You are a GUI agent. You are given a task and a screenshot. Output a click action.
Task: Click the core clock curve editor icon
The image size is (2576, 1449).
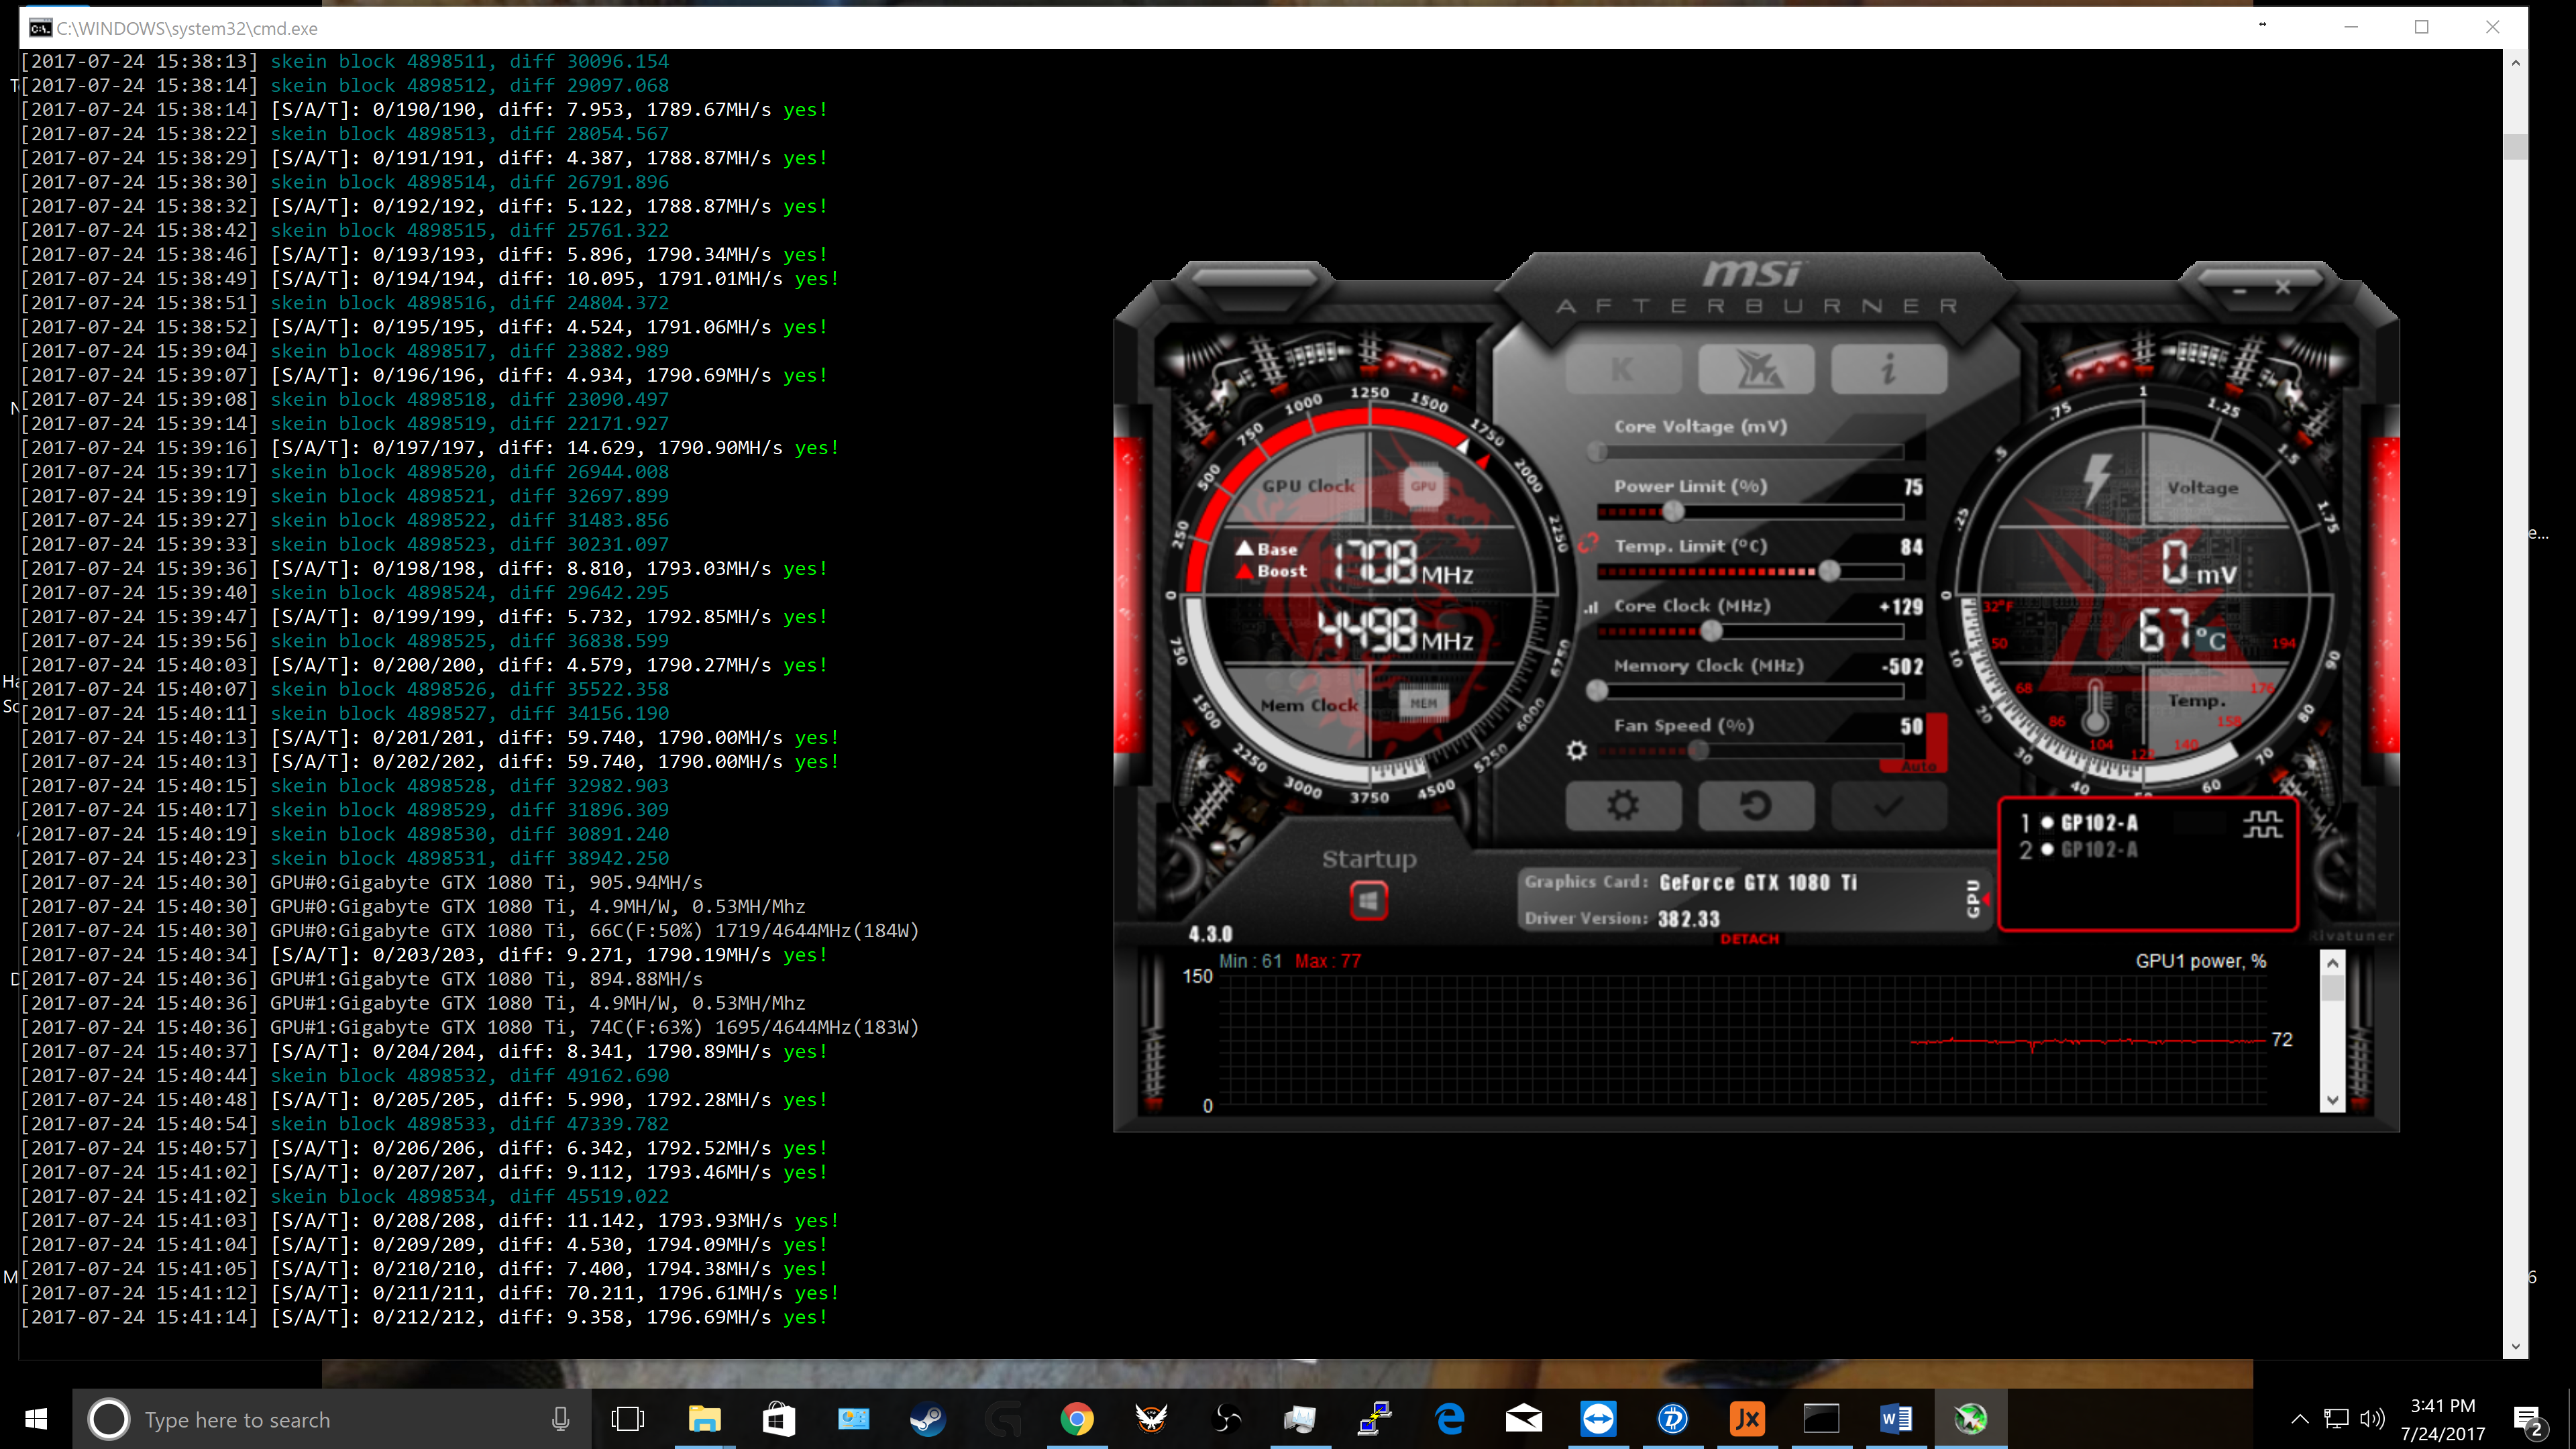[x=1591, y=607]
